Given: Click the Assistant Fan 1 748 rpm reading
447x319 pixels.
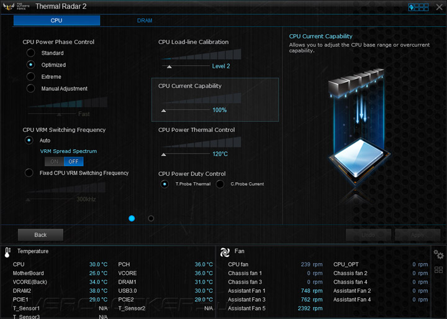Looking at the screenshot, I should point(312,291).
